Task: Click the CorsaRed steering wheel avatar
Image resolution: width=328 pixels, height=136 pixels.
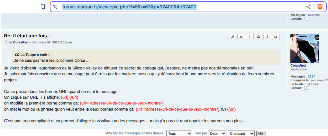Action: click(x=305, y=48)
